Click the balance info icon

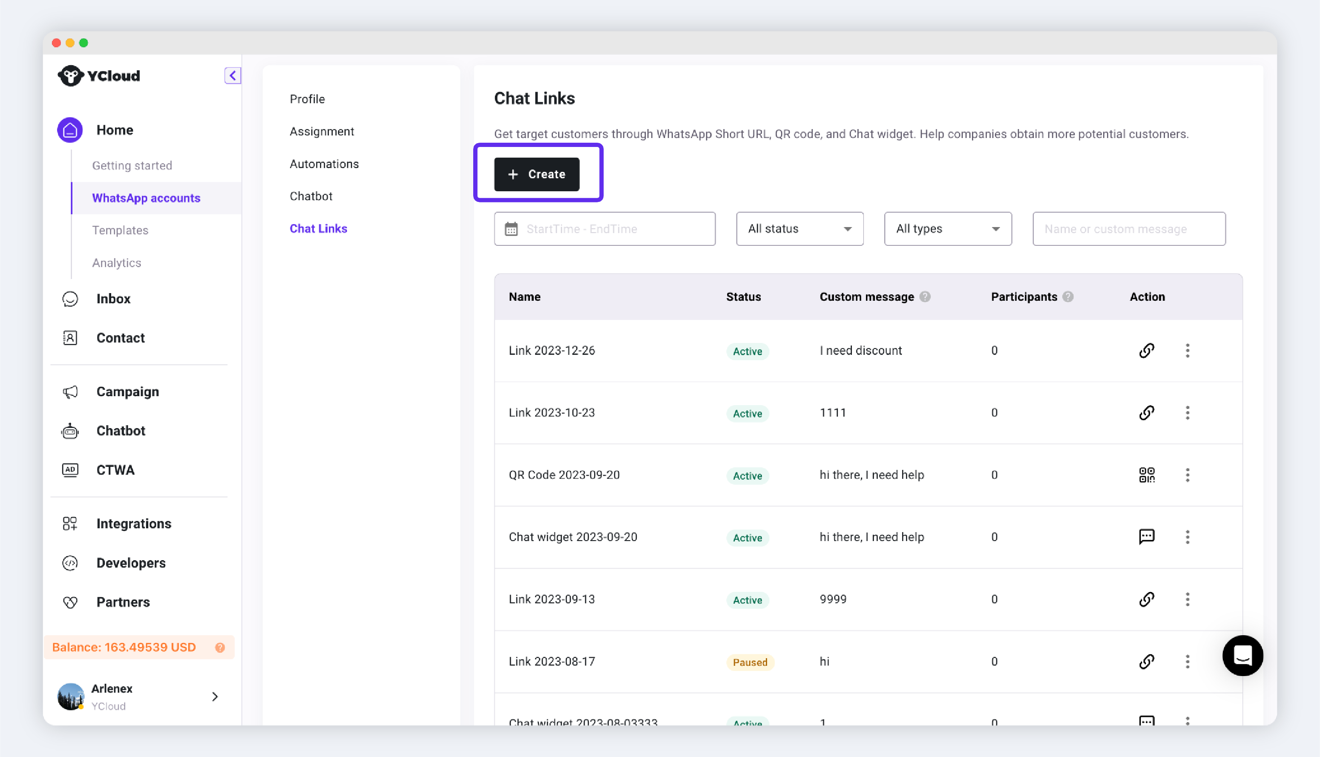pos(220,647)
